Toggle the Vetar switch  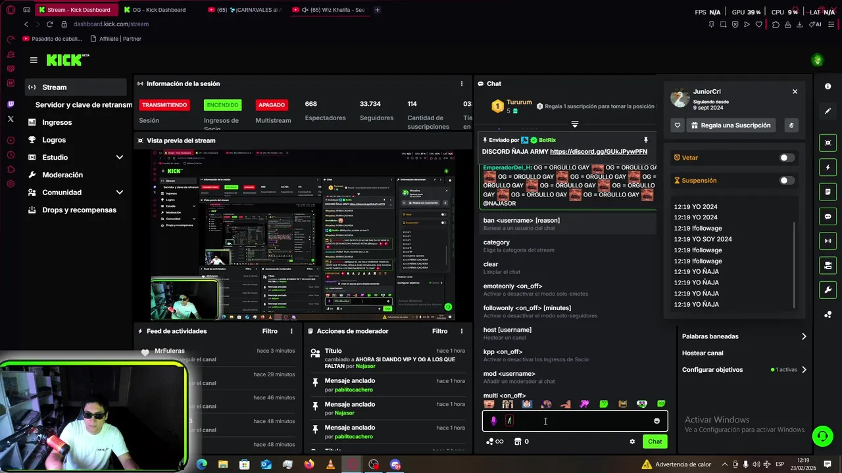tap(787, 158)
